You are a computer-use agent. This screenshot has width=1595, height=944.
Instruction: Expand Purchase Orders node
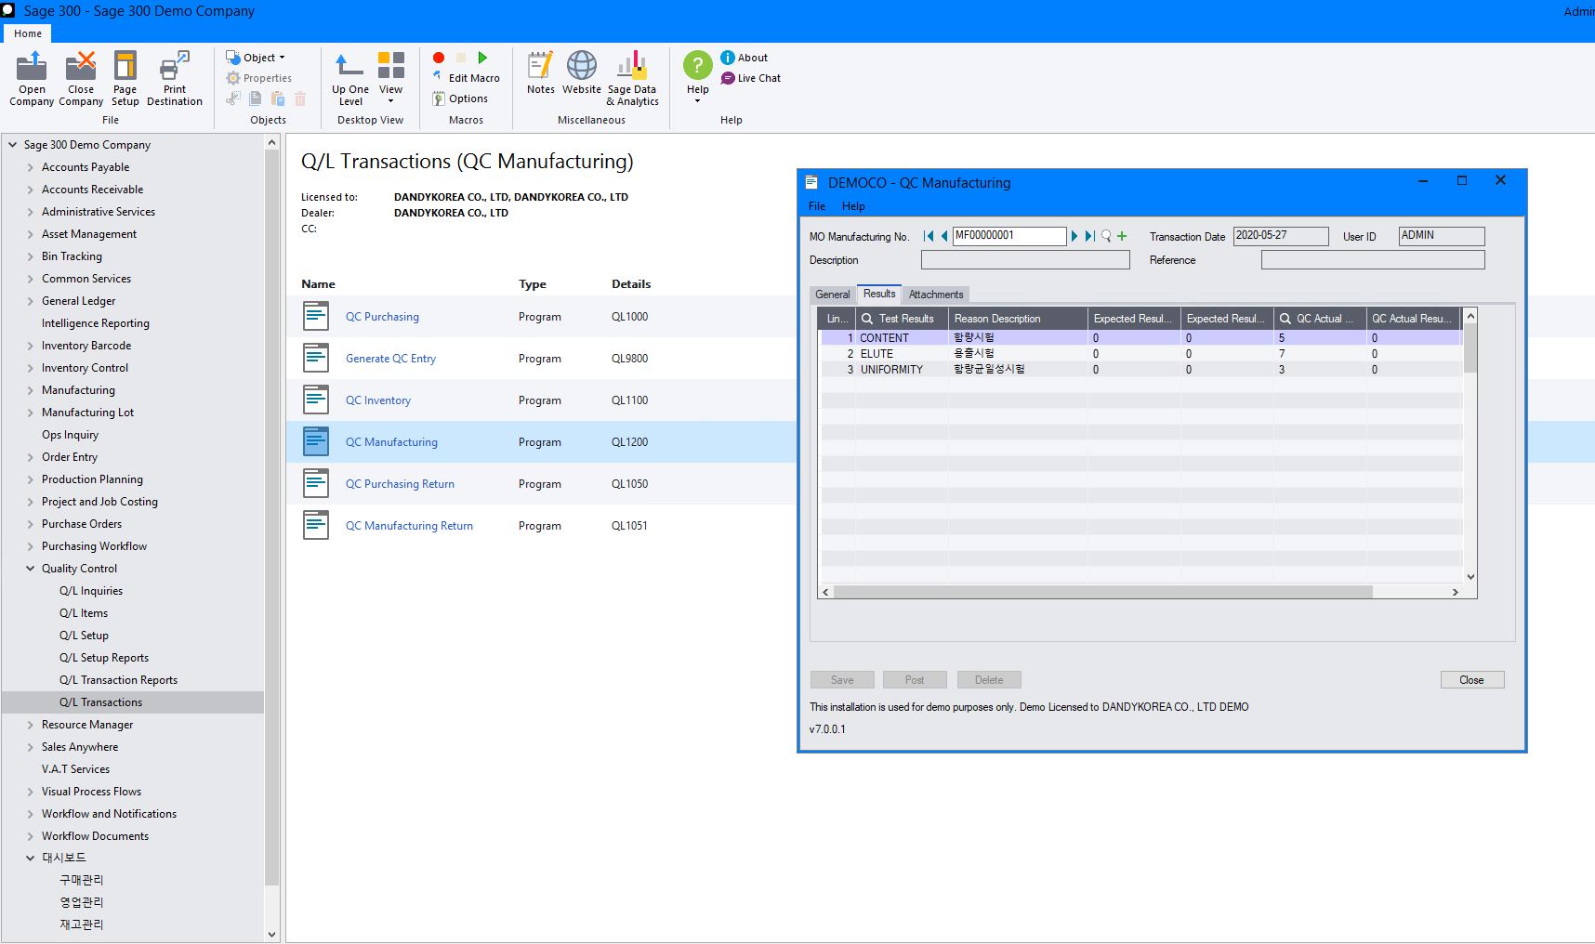[31, 524]
